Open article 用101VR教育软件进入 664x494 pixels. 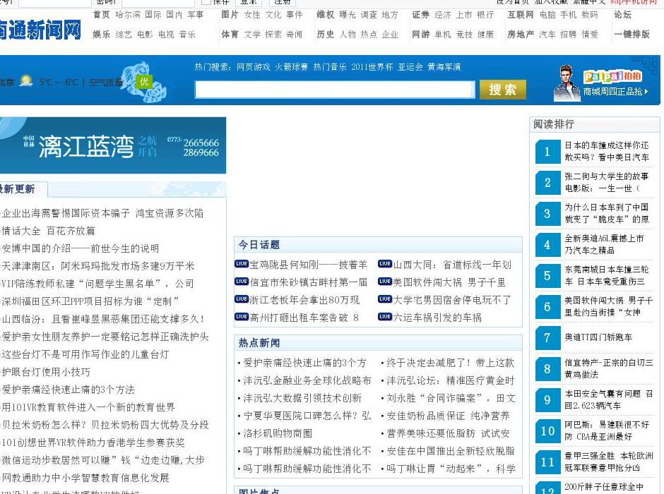coord(88,407)
